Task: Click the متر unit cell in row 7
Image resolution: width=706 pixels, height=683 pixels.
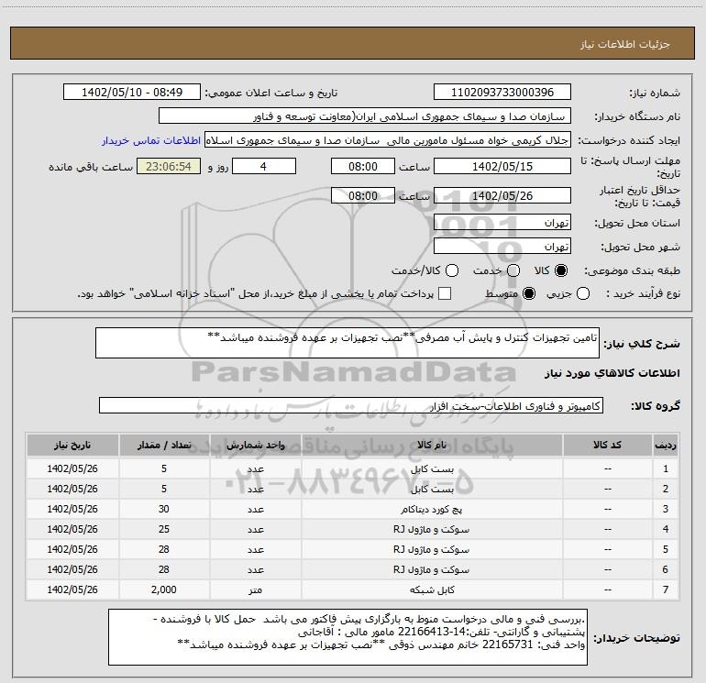Action: coord(255,589)
